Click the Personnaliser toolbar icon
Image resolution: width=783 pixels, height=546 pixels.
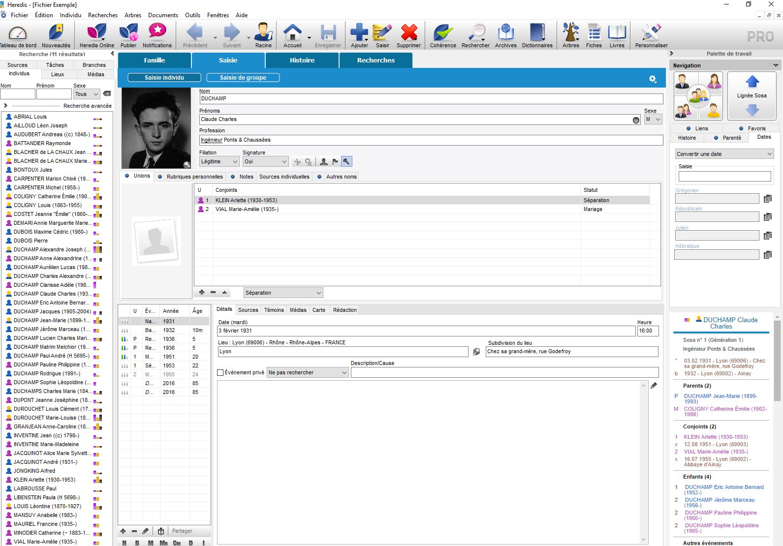(x=651, y=36)
